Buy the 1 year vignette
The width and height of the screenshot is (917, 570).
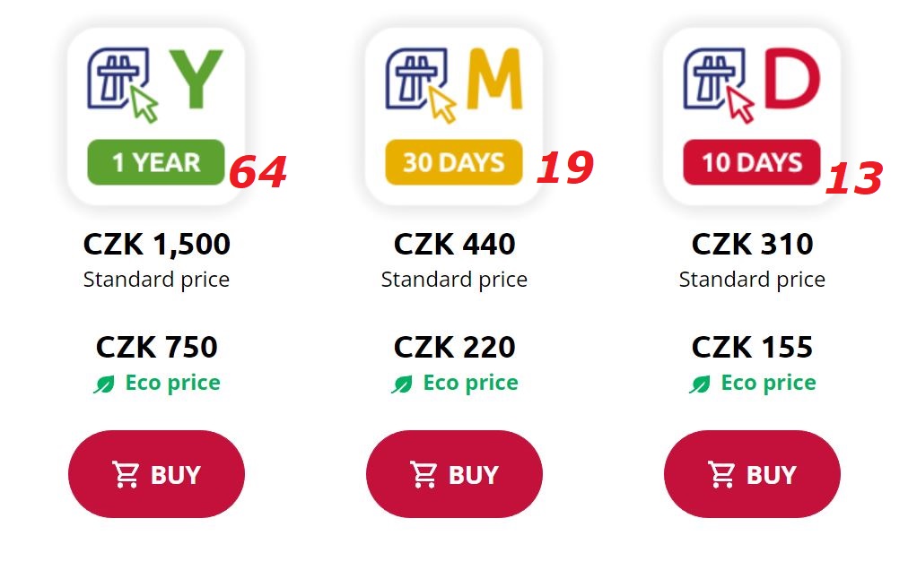(x=156, y=474)
